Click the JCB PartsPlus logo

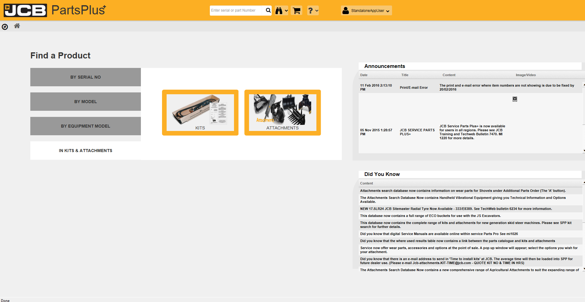[x=55, y=10]
